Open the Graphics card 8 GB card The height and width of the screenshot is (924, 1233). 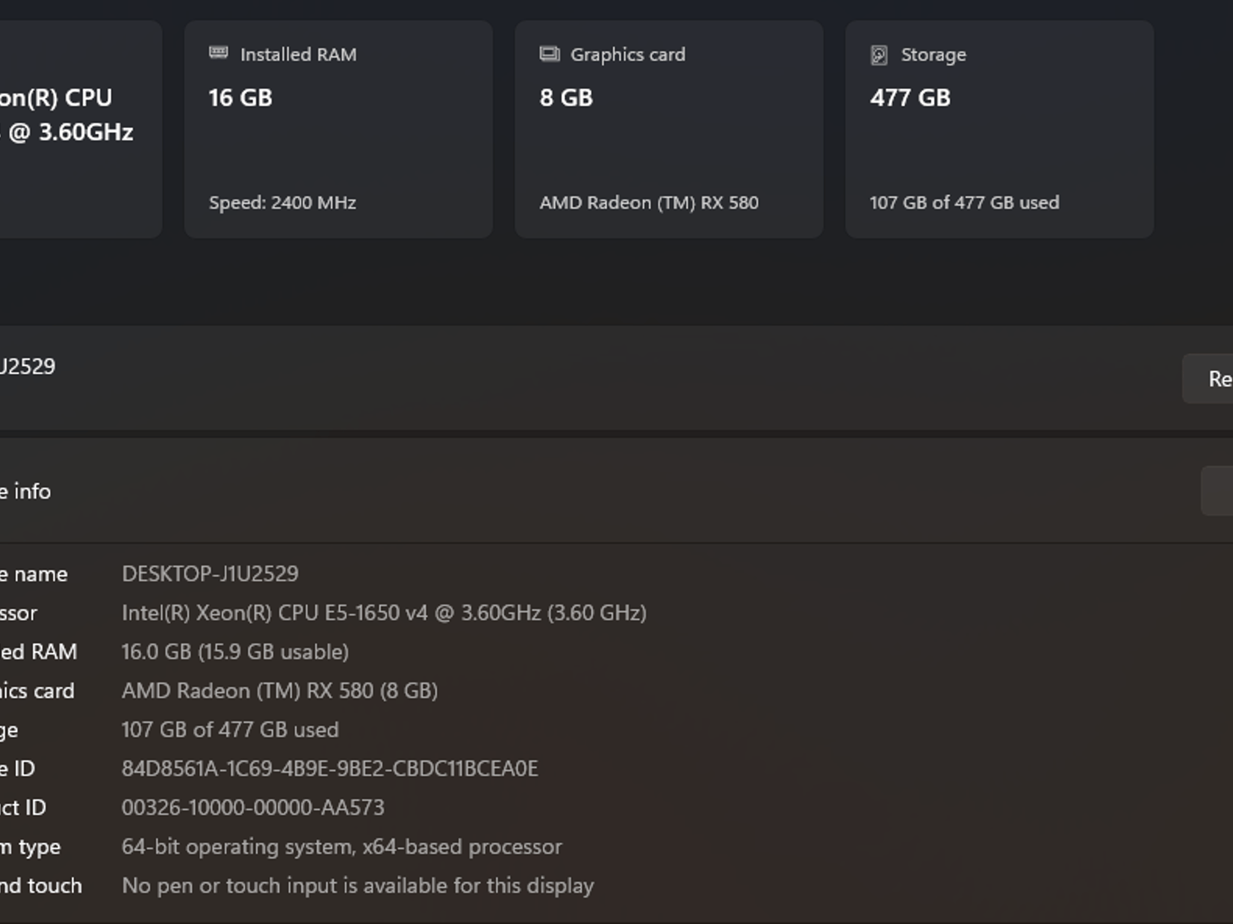pyautogui.click(x=669, y=129)
